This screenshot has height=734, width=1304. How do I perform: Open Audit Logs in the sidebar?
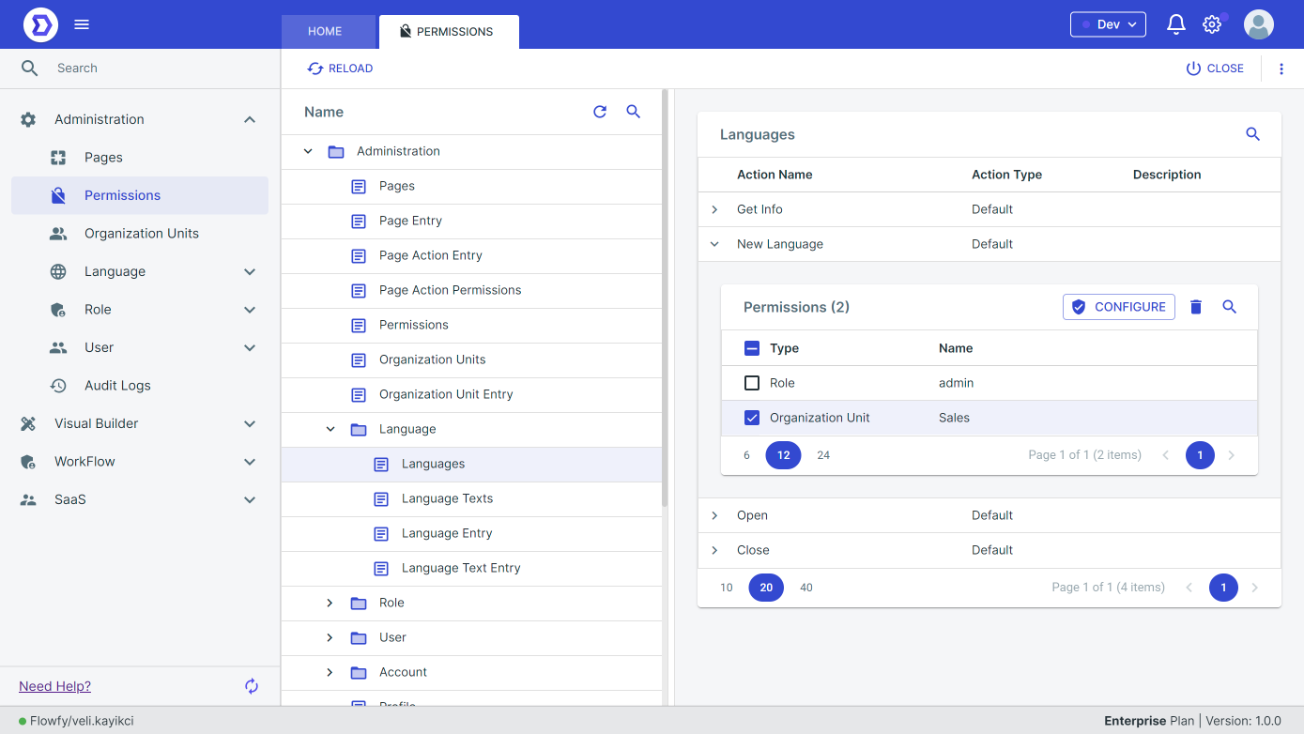point(140,386)
